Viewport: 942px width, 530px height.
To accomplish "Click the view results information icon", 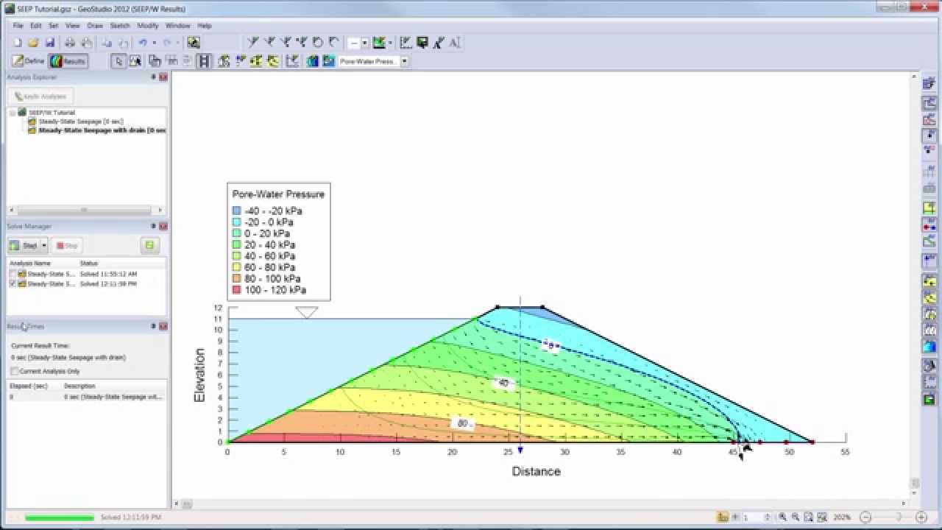I will [135, 61].
